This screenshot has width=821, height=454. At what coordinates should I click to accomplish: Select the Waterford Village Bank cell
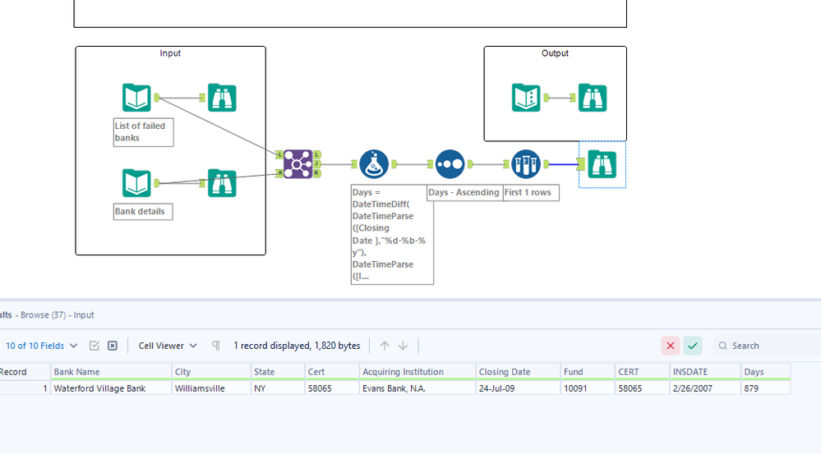click(111, 388)
